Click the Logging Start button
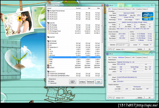159x108 pixels. [73, 82]
